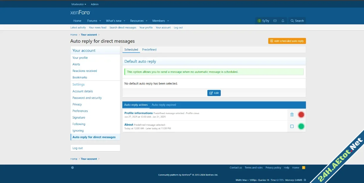364x183 pixels.
Task: Toggle the red status dot for Profile informations
Action: [x=301, y=115]
